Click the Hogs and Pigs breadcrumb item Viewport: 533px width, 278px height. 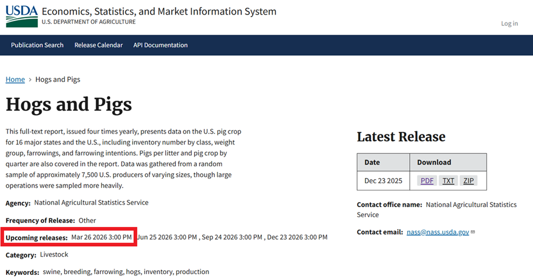tap(58, 80)
